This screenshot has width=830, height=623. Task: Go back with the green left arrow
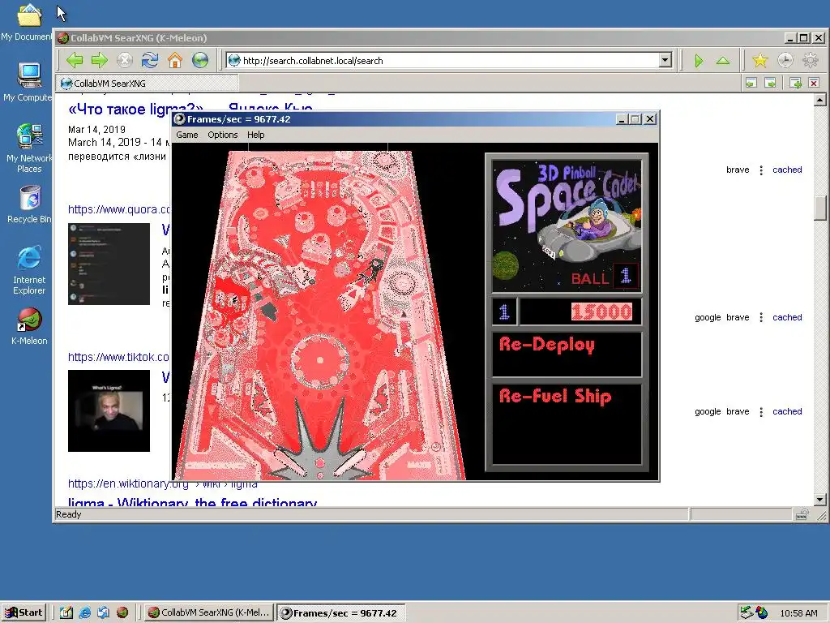tap(75, 60)
